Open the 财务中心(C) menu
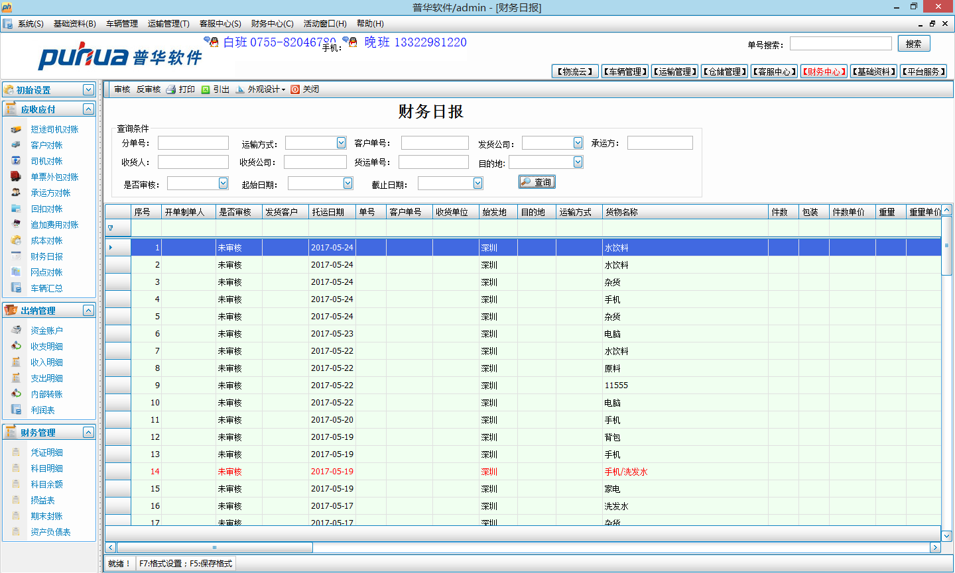Image resolution: width=955 pixels, height=573 pixels. (272, 24)
